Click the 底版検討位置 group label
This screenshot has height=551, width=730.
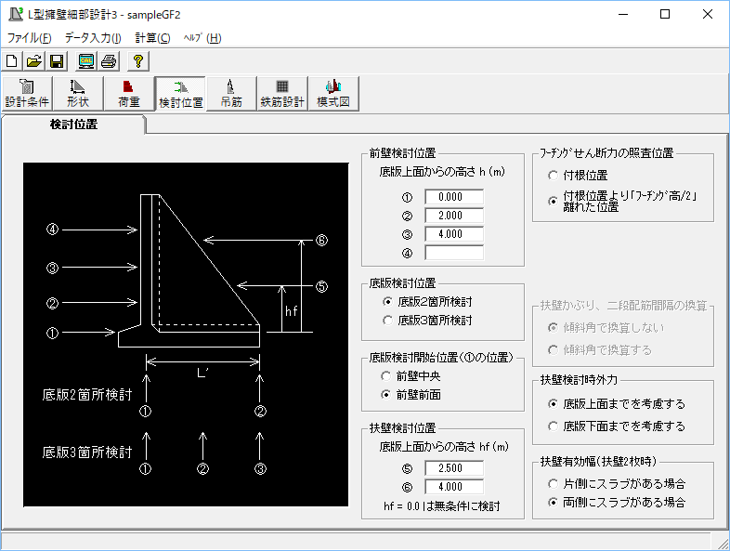click(x=403, y=283)
